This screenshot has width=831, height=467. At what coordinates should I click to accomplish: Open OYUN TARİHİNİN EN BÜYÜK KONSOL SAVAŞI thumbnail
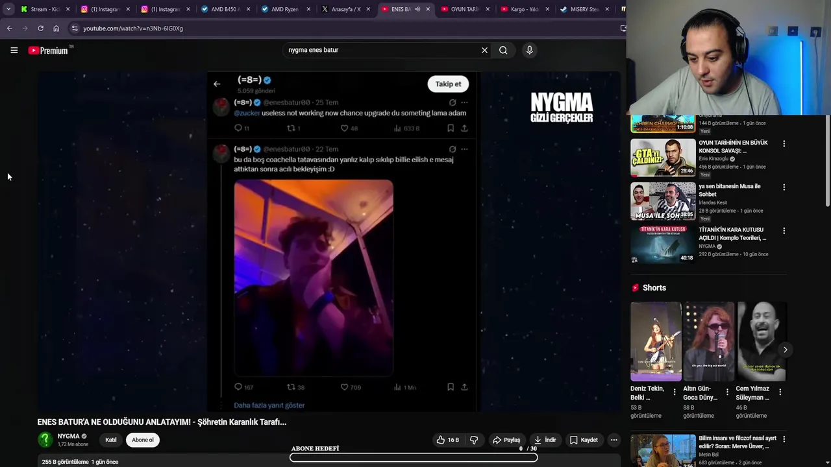coord(663,158)
